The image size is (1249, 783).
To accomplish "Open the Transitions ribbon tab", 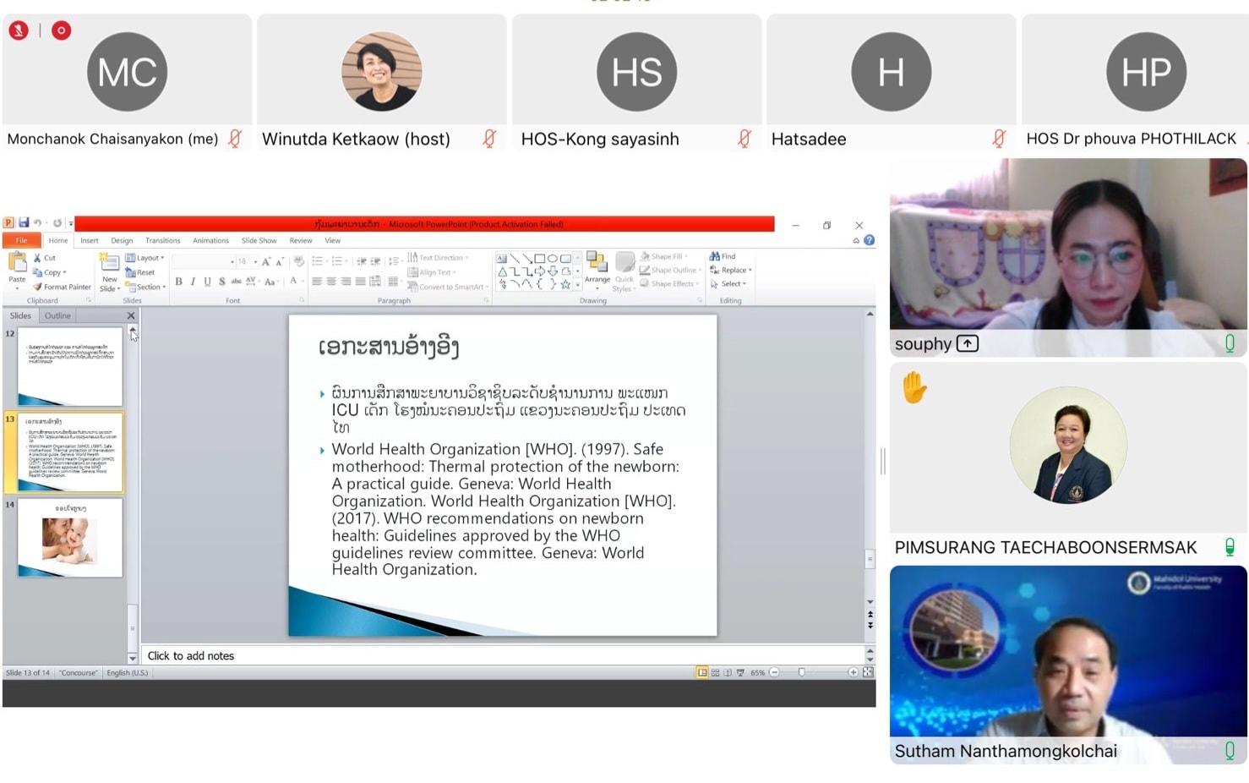I will (162, 240).
